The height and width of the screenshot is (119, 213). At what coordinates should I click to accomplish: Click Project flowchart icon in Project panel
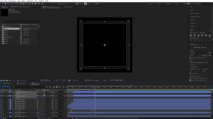tap(39, 26)
